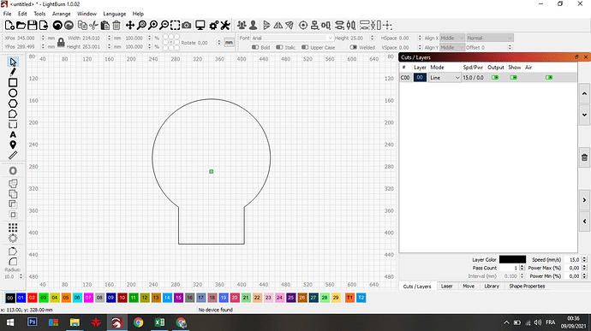
Task: Open the Grid Array tool
Action: coord(13,228)
